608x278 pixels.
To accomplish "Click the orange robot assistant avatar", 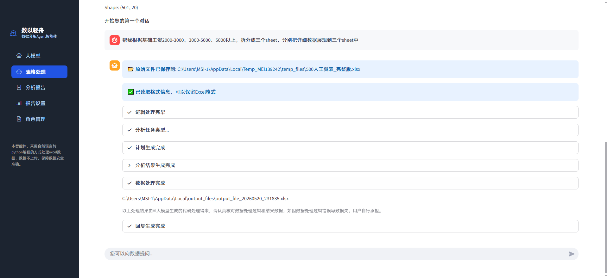I will tap(115, 65).
